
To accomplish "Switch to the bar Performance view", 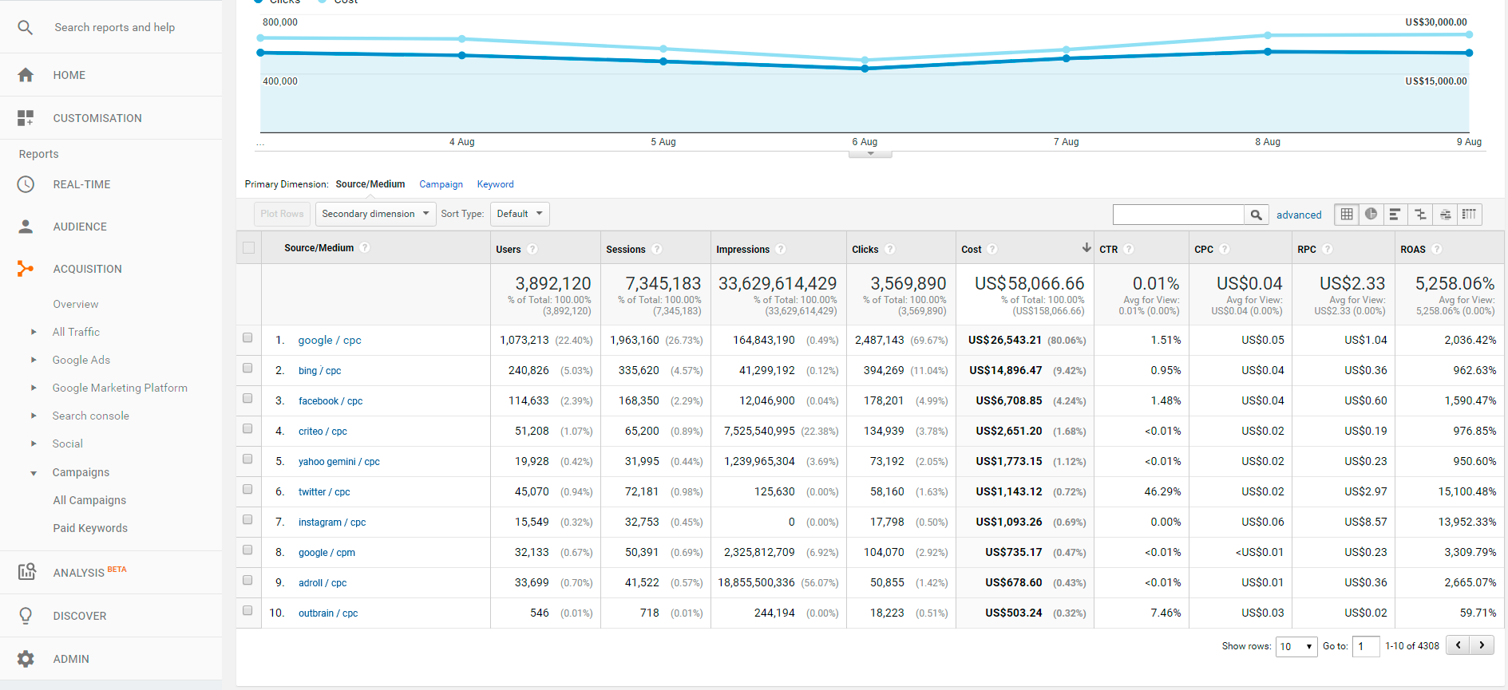I will [x=1395, y=214].
